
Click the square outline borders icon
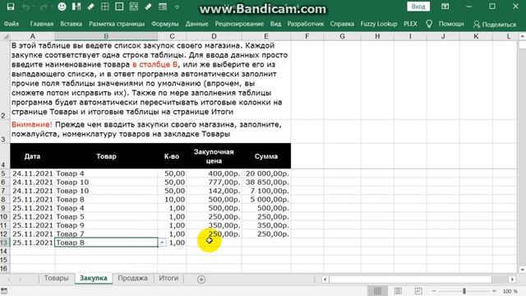[119, 7]
